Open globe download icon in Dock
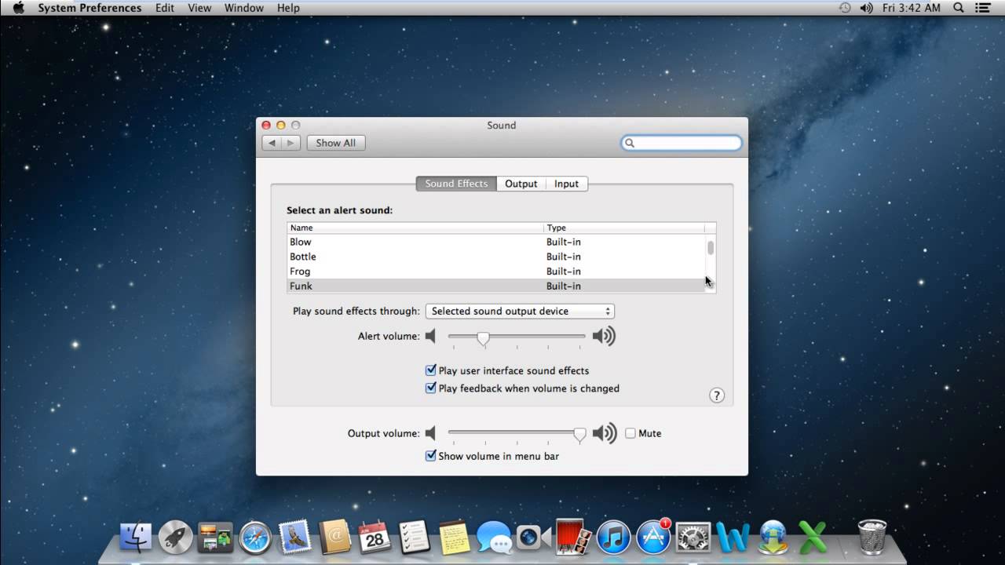The width and height of the screenshot is (1005, 565). [773, 538]
